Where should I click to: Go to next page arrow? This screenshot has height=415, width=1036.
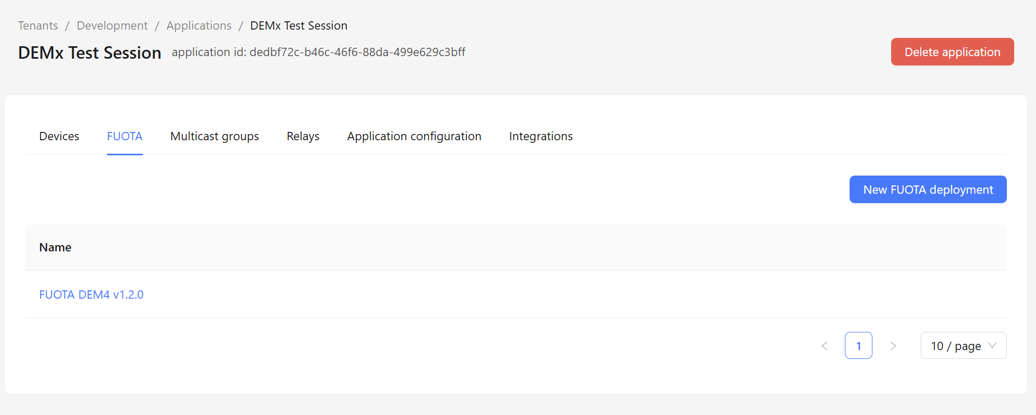tap(893, 346)
